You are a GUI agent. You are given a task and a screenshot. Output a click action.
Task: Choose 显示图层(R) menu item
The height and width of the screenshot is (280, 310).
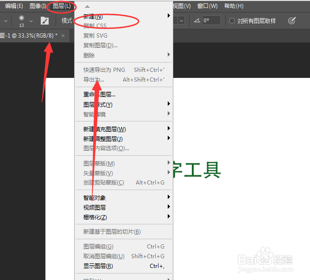(124, 266)
